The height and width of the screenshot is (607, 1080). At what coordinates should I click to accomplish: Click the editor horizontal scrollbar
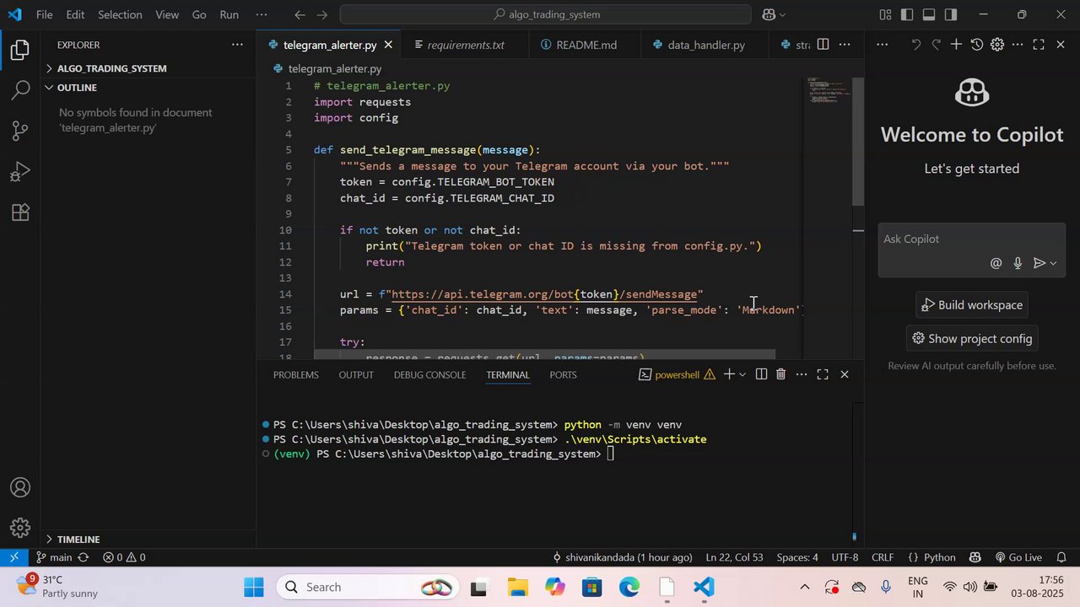click(x=544, y=355)
